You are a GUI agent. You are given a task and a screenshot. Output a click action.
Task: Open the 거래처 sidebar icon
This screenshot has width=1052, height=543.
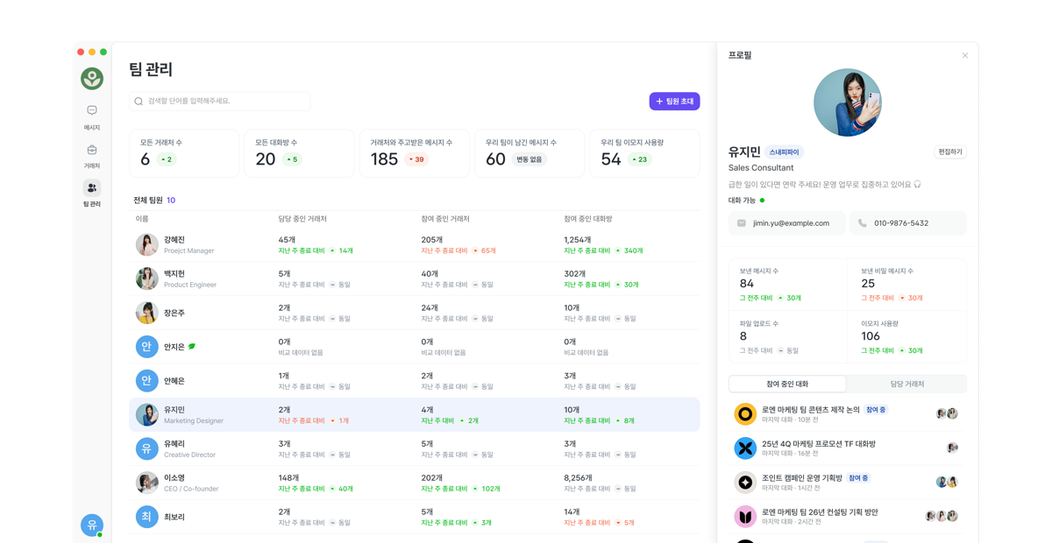92,150
